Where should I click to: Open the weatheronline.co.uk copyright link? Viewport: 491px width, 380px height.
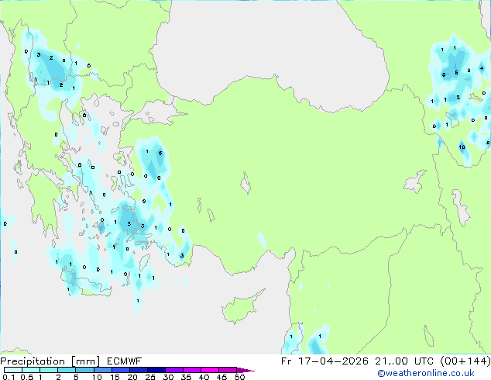[426, 373]
